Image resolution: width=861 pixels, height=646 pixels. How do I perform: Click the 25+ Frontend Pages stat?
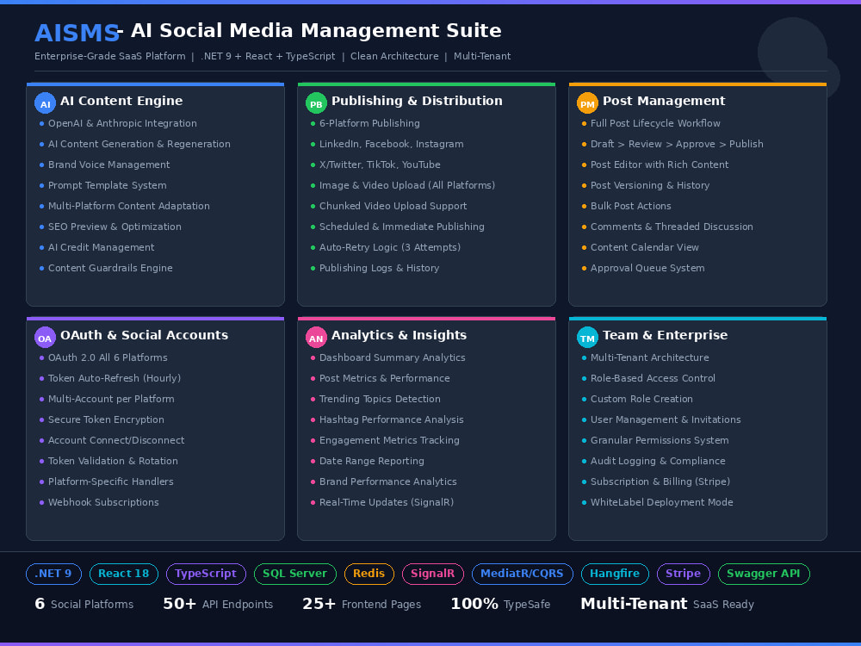pyautogui.click(x=362, y=605)
